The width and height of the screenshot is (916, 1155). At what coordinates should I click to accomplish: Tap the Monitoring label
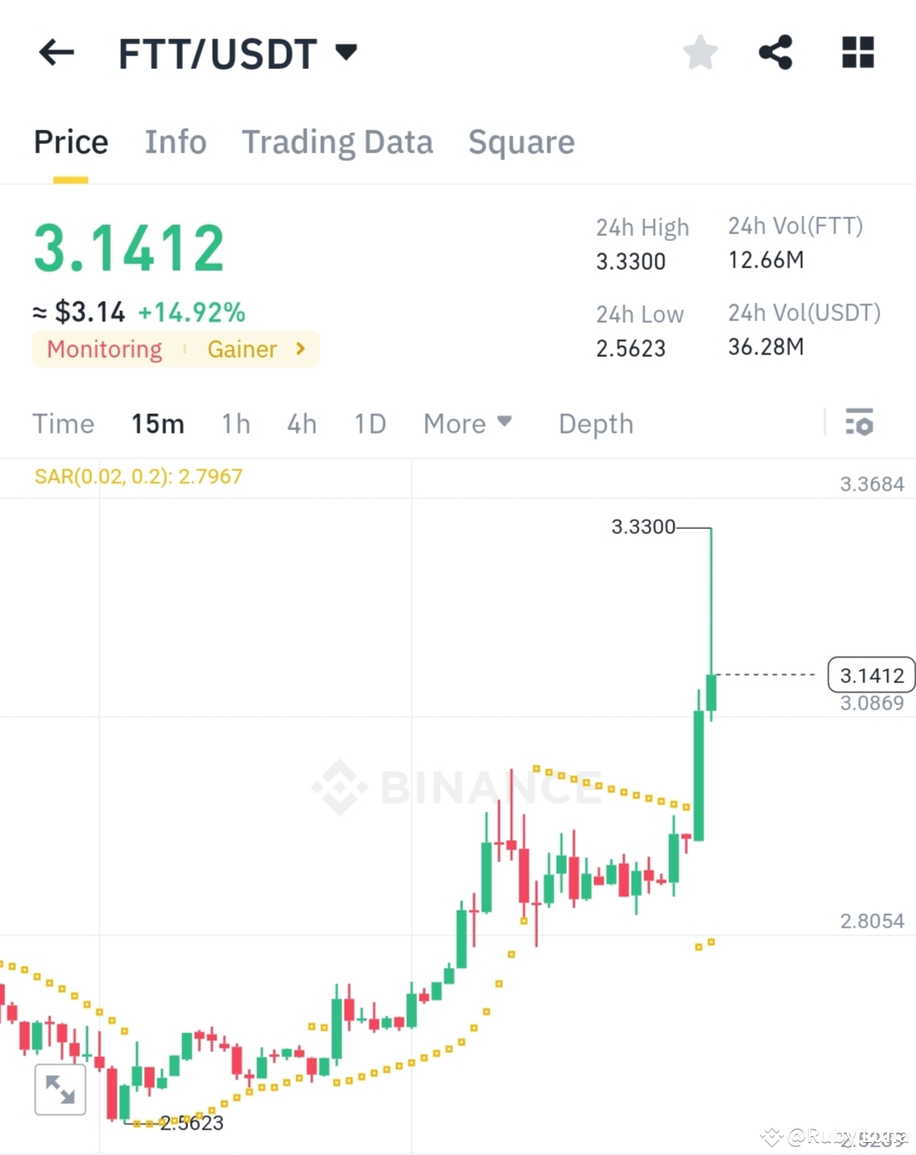(104, 348)
